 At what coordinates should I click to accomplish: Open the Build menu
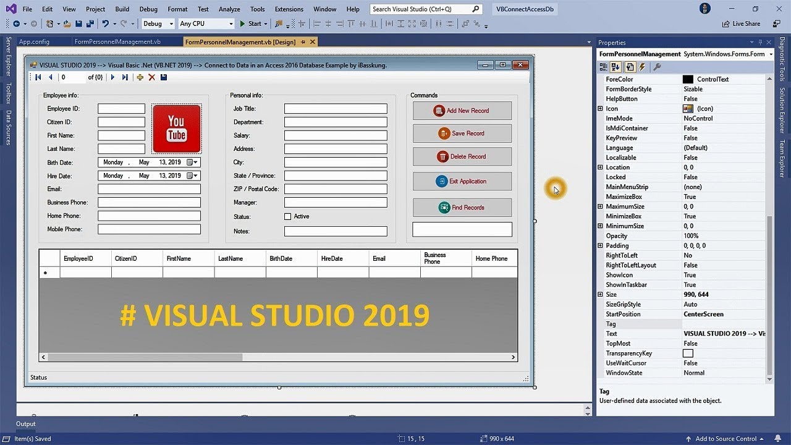pos(122,9)
